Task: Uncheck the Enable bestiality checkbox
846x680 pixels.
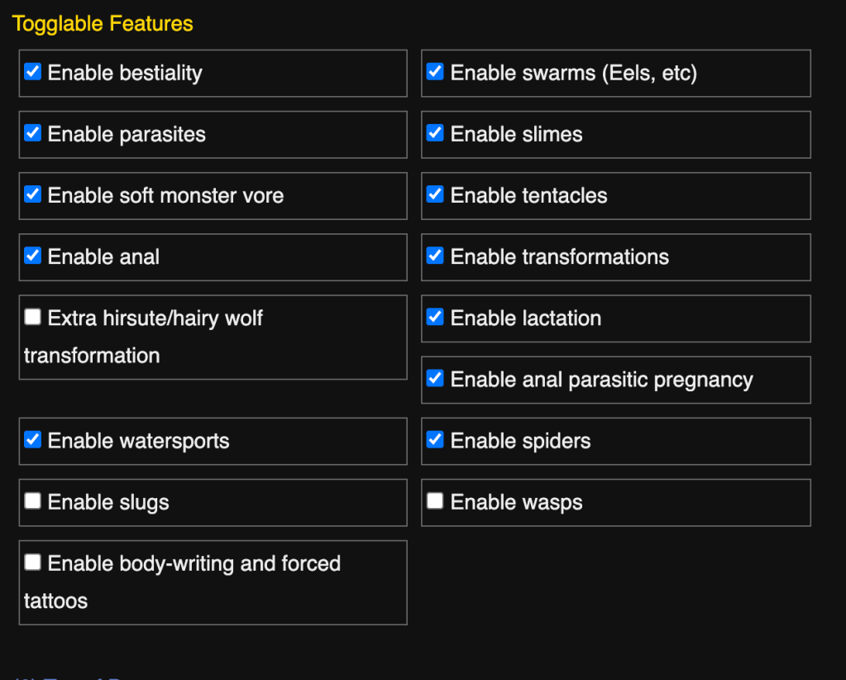Action: (x=32, y=72)
